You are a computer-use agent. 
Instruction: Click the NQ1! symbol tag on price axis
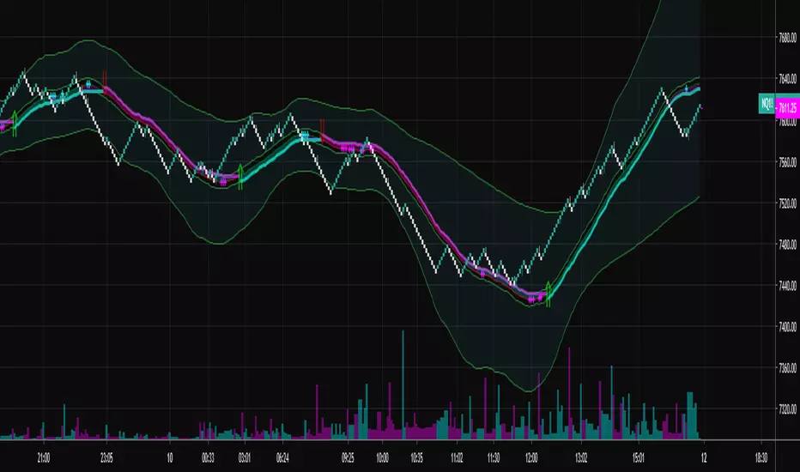pos(767,104)
